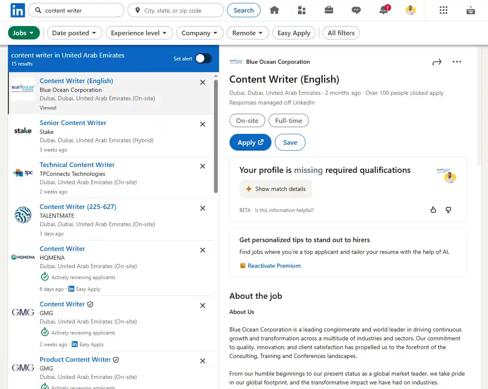Open the Notifications bell icon
Viewport: 488px width, 389px height.
click(384, 10)
